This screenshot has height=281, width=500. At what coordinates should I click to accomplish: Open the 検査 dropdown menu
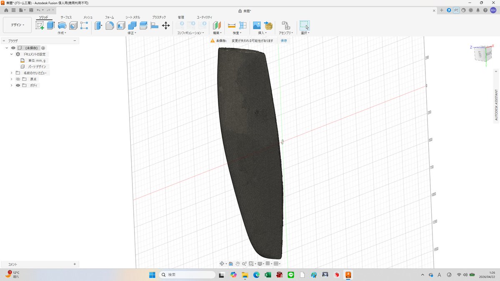click(237, 33)
